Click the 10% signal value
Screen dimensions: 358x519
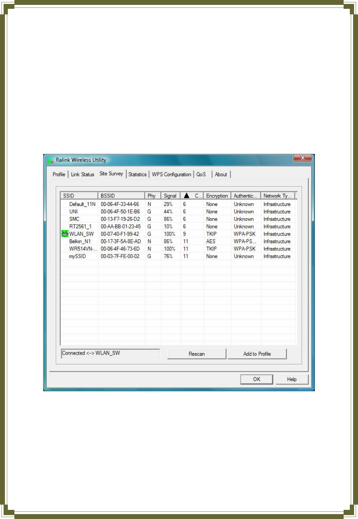click(168, 226)
